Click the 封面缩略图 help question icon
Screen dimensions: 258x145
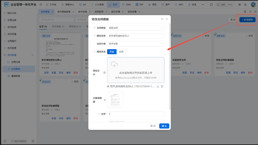[105, 100]
